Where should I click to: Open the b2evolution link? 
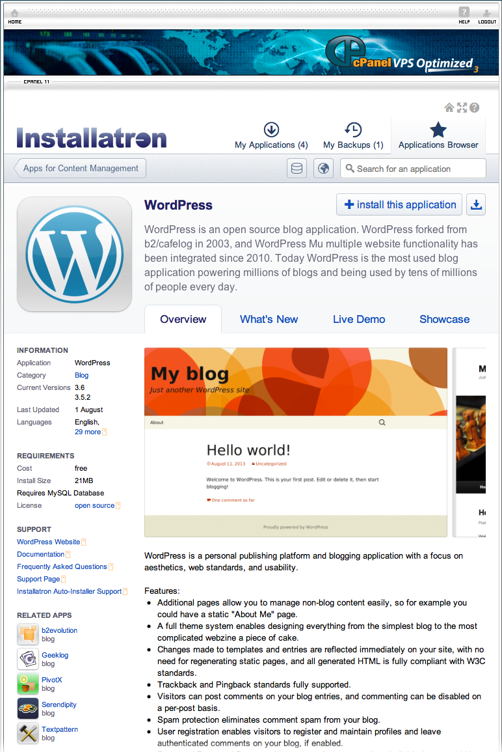(x=59, y=630)
